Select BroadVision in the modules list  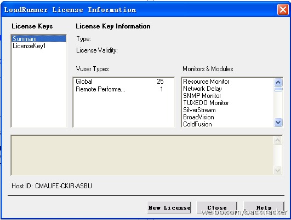point(198,117)
